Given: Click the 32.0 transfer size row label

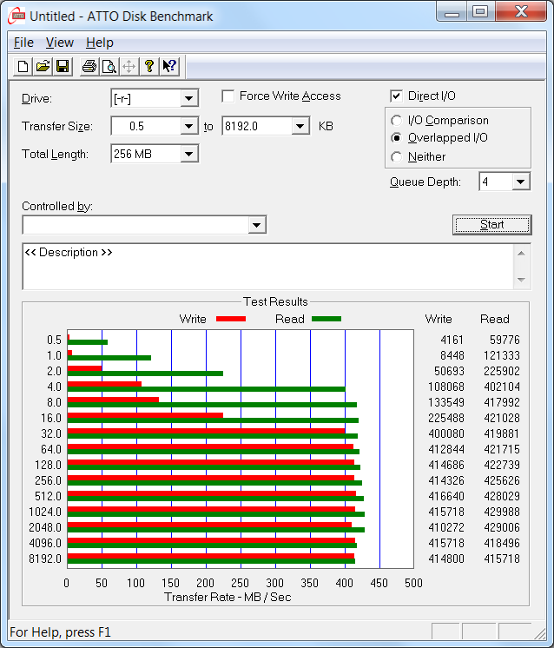Looking at the screenshot, I should click(51, 434).
